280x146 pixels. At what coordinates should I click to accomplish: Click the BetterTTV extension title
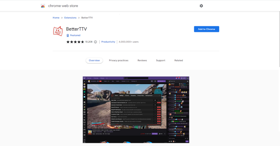[x=76, y=29]
